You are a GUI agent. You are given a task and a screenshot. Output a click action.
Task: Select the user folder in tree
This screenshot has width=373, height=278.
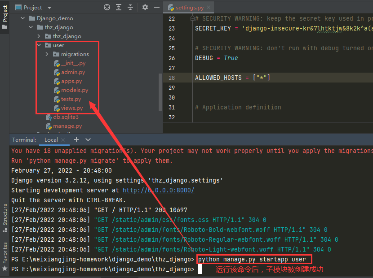point(58,45)
